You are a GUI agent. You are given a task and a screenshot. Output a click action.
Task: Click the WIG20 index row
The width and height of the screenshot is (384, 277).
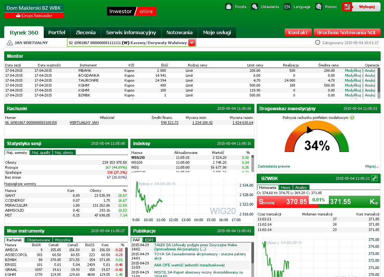pos(190,158)
